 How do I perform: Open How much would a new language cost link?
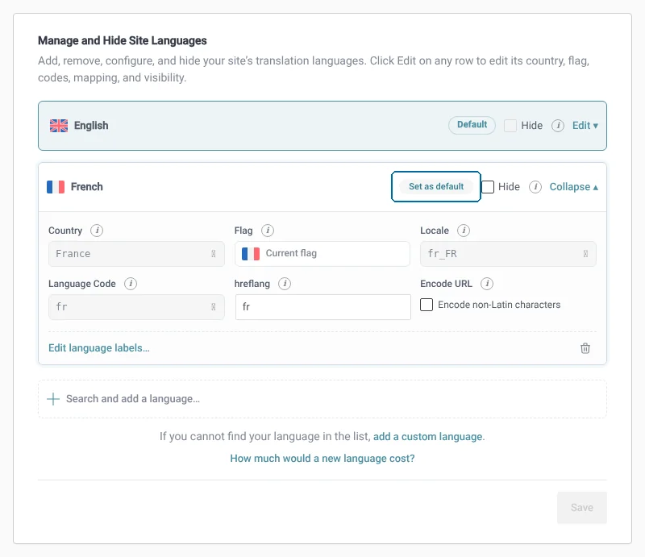(x=322, y=459)
